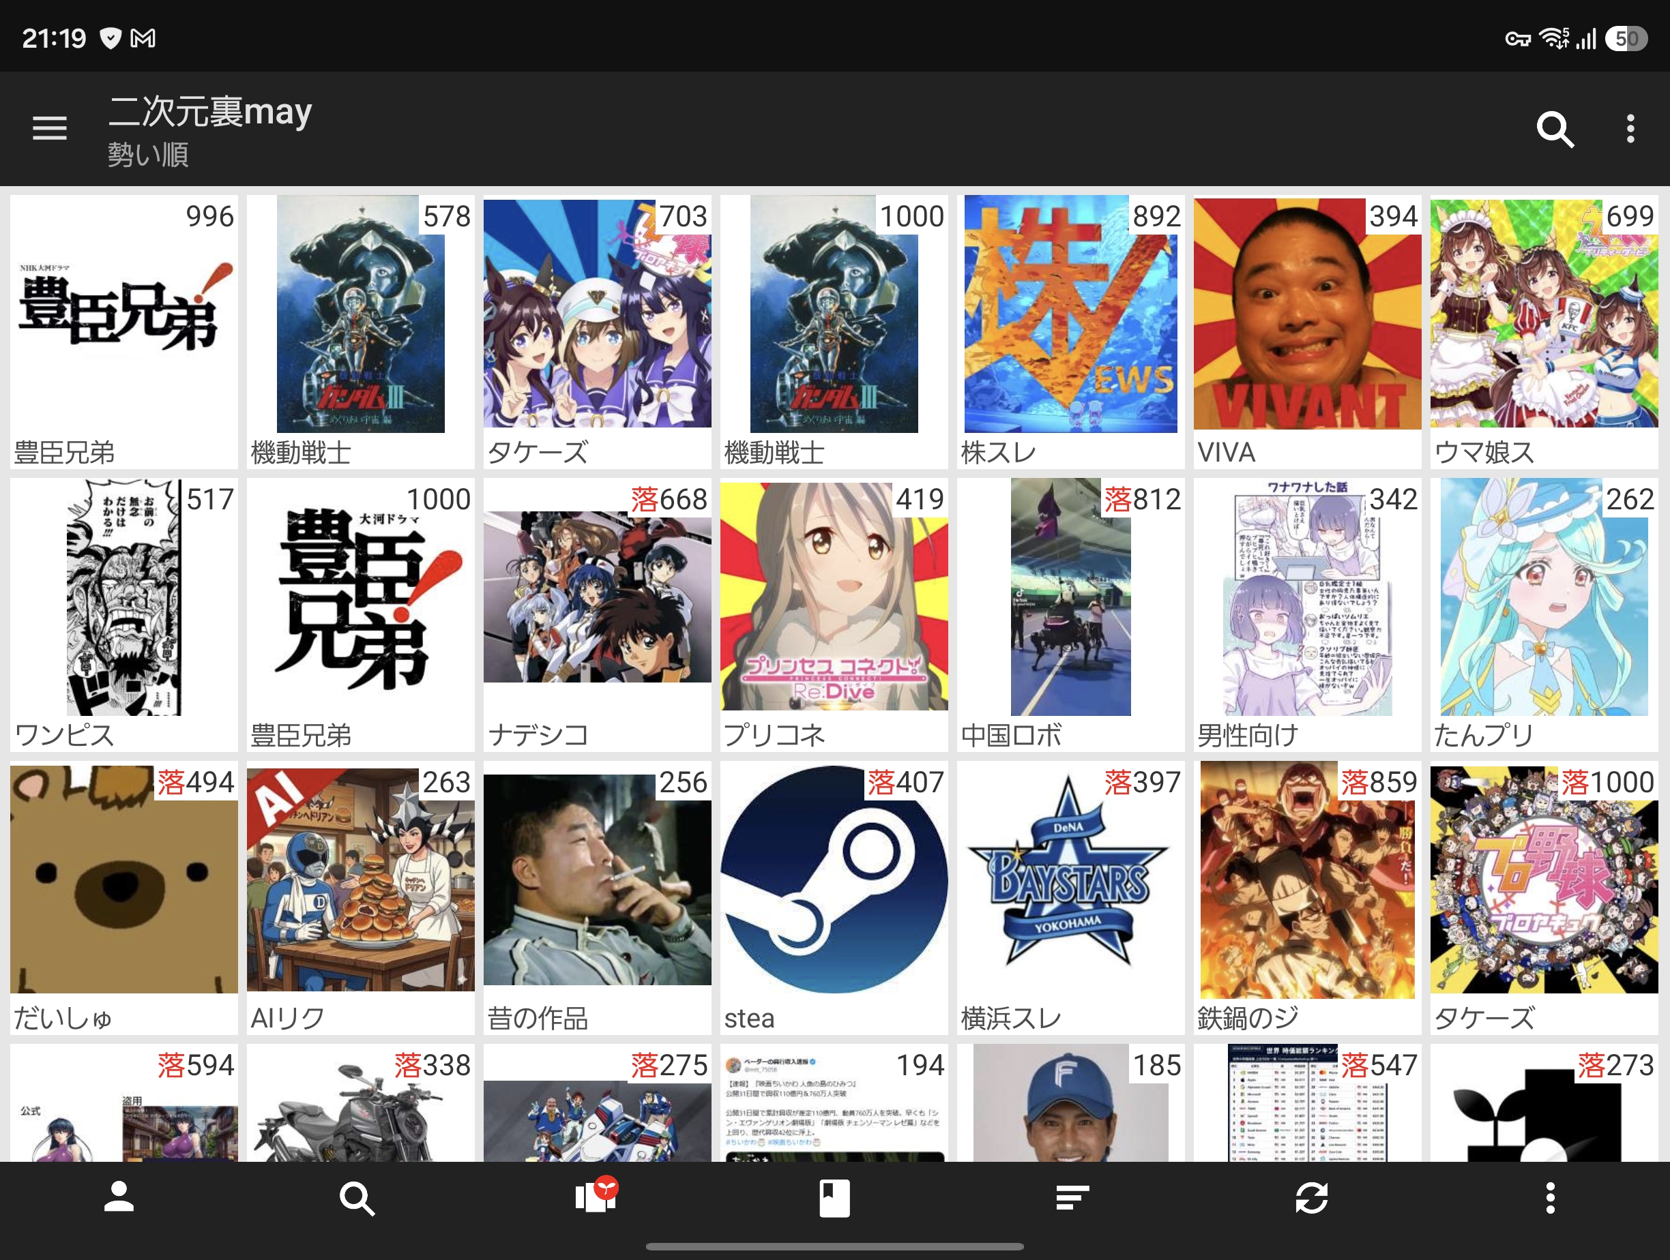
Task: Open the account profile icon in bottom bar
Action: [x=119, y=1197]
